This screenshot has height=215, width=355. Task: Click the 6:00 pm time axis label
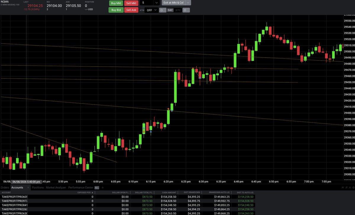coord(98,181)
